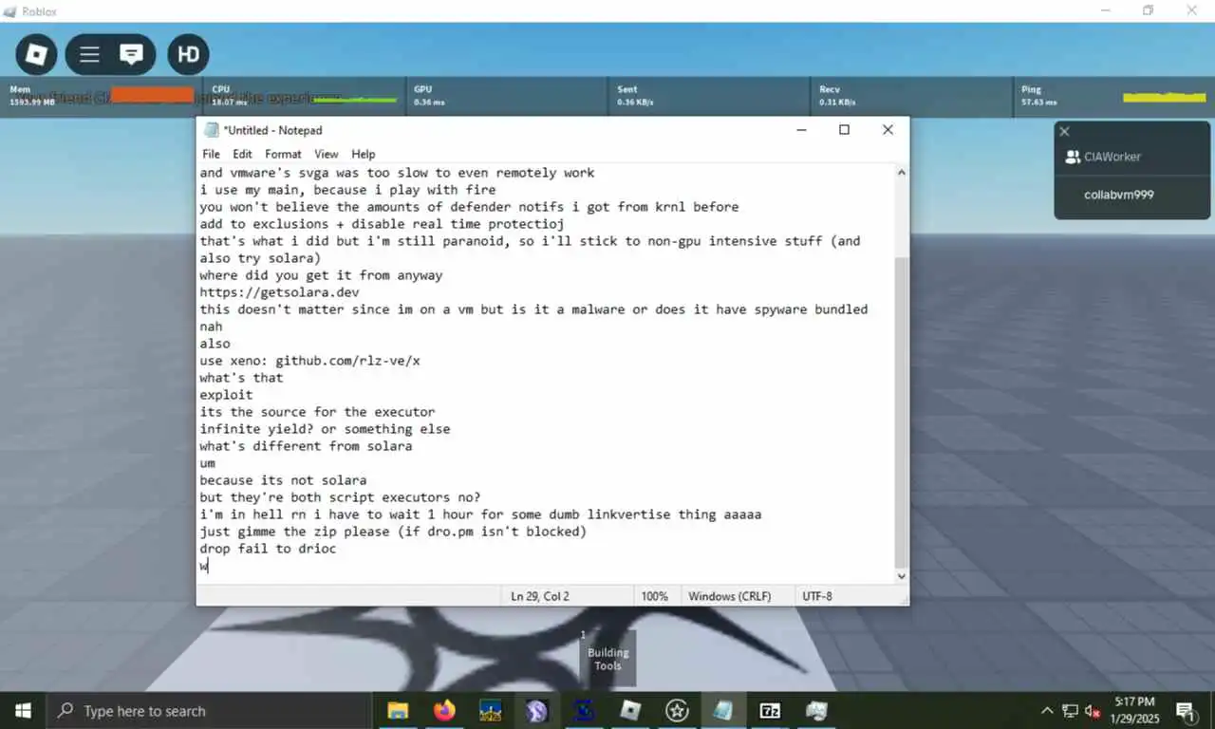Open the circled star app on taskbar

point(677,710)
